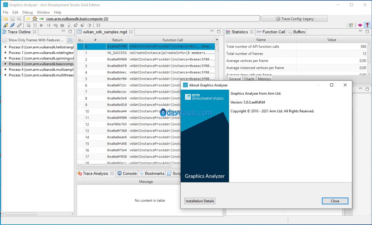Expand Process 0 hellotriangle tree node
The image size is (372, 225).
pyautogui.click(x=6, y=47)
